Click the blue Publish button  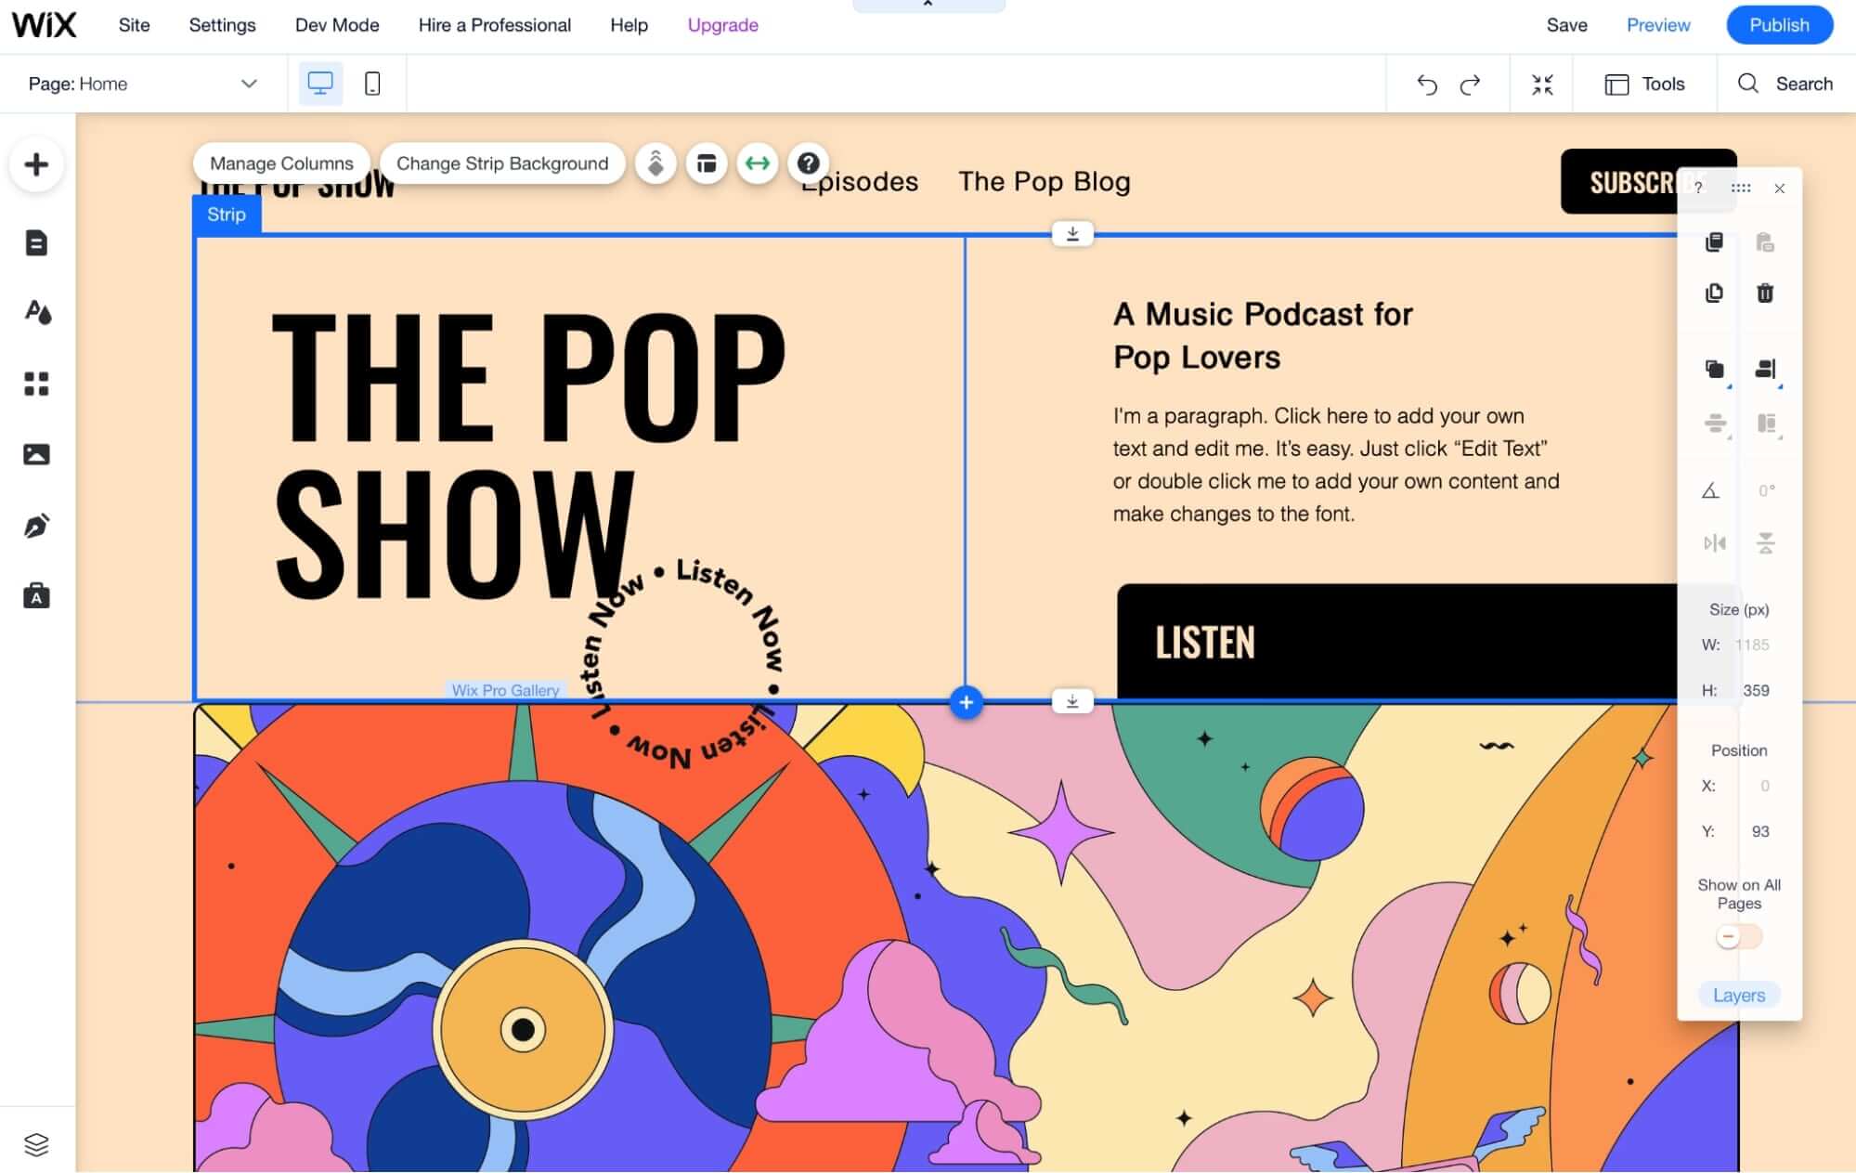[1779, 25]
